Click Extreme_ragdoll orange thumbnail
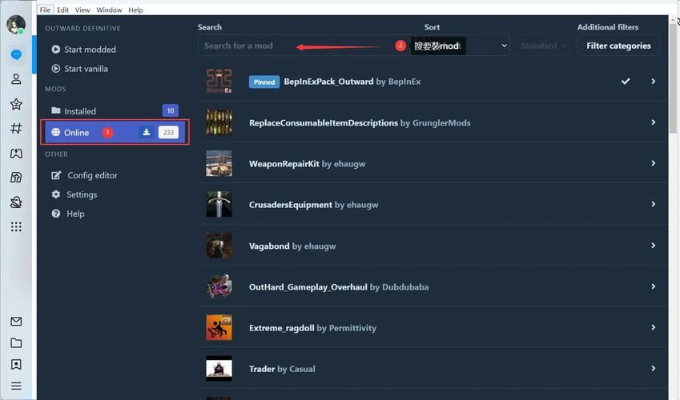The height and width of the screenshot is (400, 680). click(x=219, y=328)
